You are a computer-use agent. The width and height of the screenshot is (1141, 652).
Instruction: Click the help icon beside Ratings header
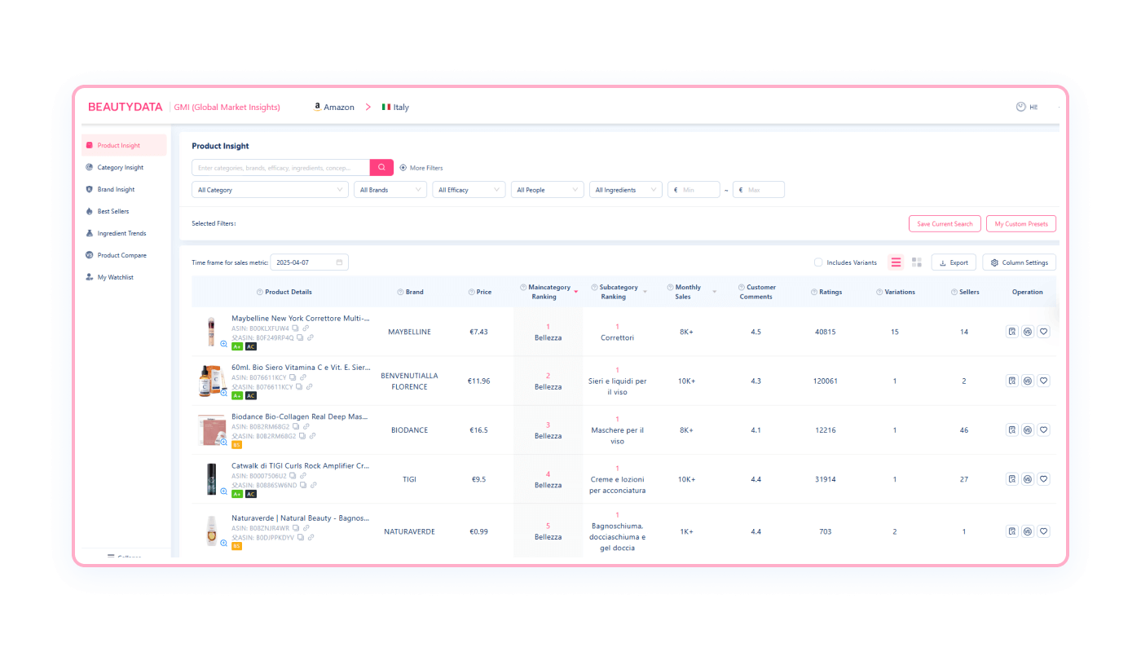click(x=814, y=292)
